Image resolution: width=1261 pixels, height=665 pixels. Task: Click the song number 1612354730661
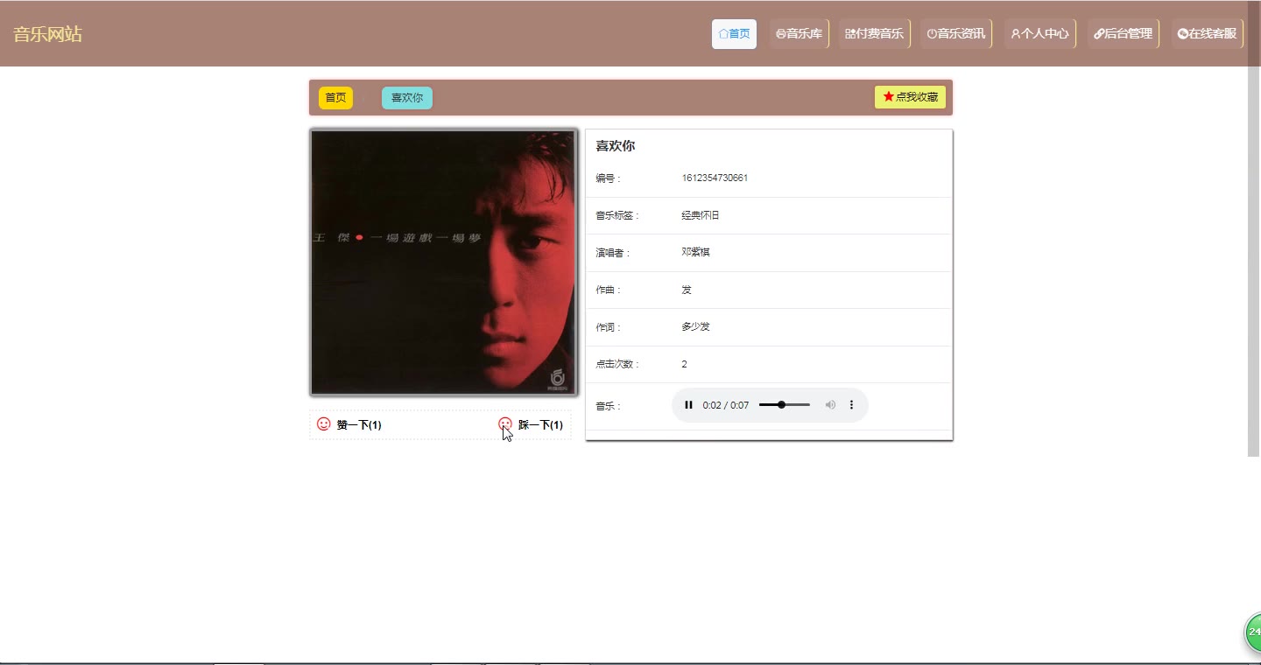pos(715,178)
